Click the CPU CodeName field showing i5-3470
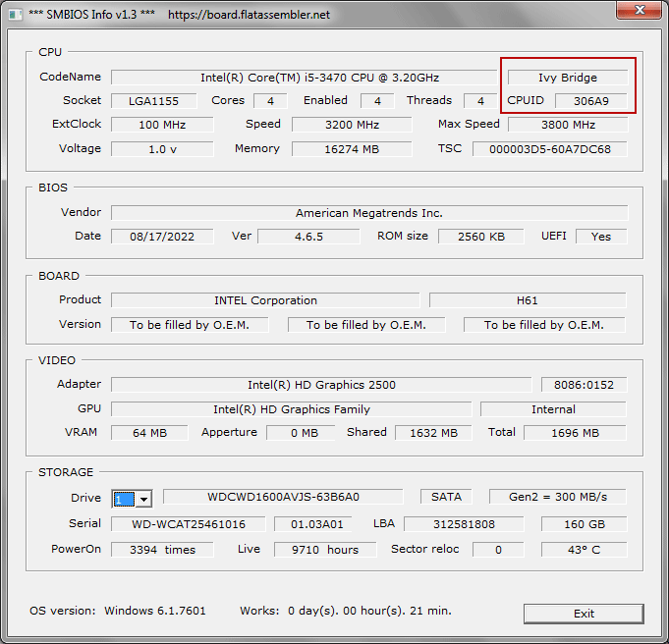The width and height of the screenshot is (669, 644). (304, 78)
